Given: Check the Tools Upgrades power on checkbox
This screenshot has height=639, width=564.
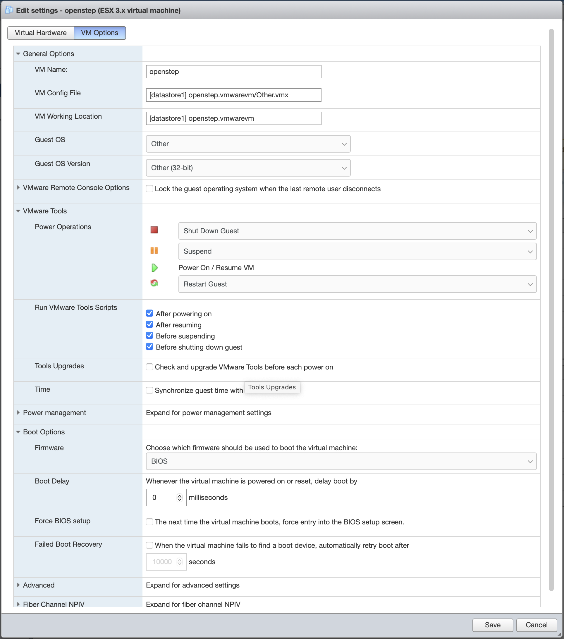Looking at the screenshot, I should pos(149,367).
